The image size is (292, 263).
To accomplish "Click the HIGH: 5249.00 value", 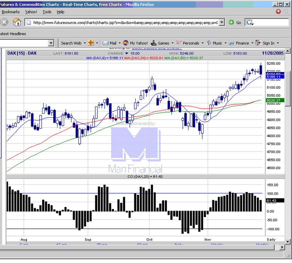I will (182, 54).
